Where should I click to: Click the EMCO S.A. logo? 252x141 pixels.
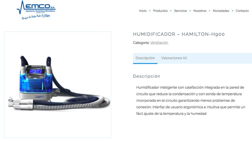click(36, 10)
